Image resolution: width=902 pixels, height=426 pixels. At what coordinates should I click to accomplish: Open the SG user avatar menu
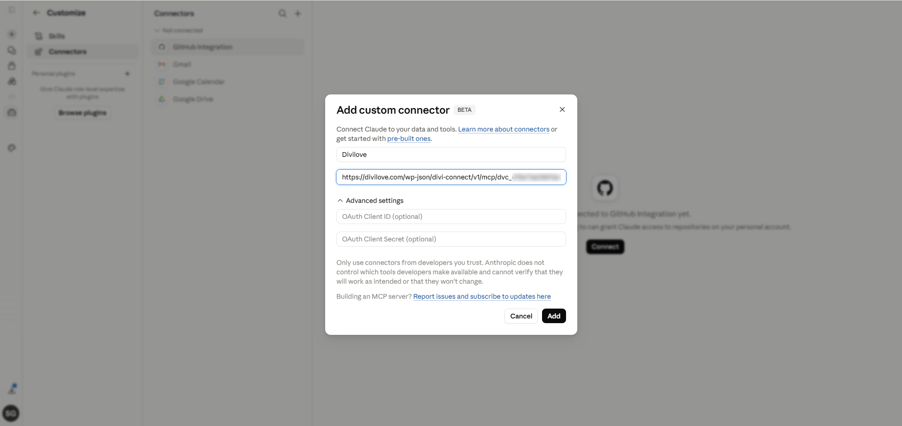pyautogui.click(x=11, y=413)
